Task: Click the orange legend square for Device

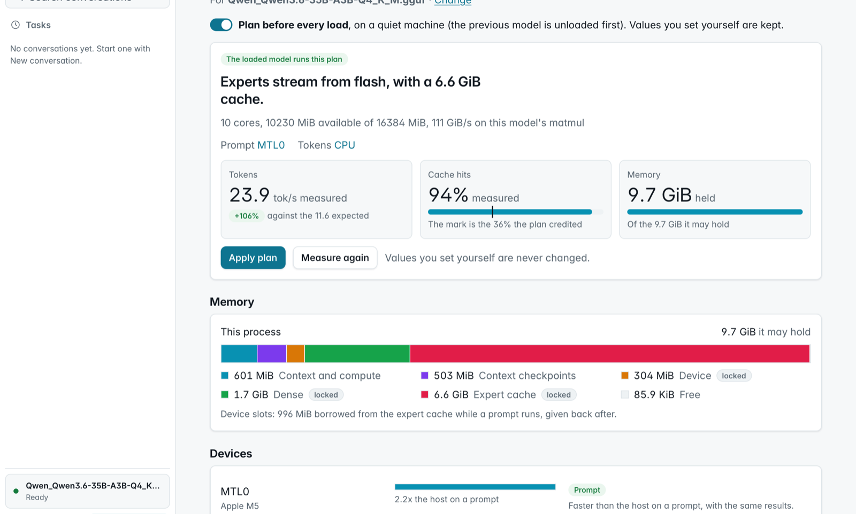Action: pos(624,376)
